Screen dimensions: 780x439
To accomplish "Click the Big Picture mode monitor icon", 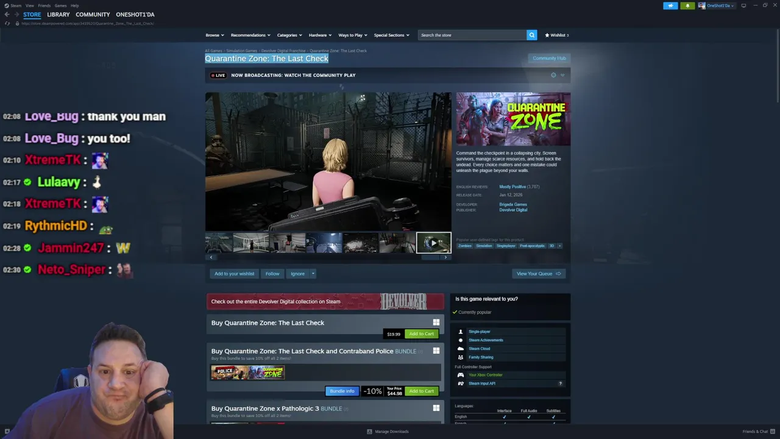I will pyautogui.click(x=743, y=5).
